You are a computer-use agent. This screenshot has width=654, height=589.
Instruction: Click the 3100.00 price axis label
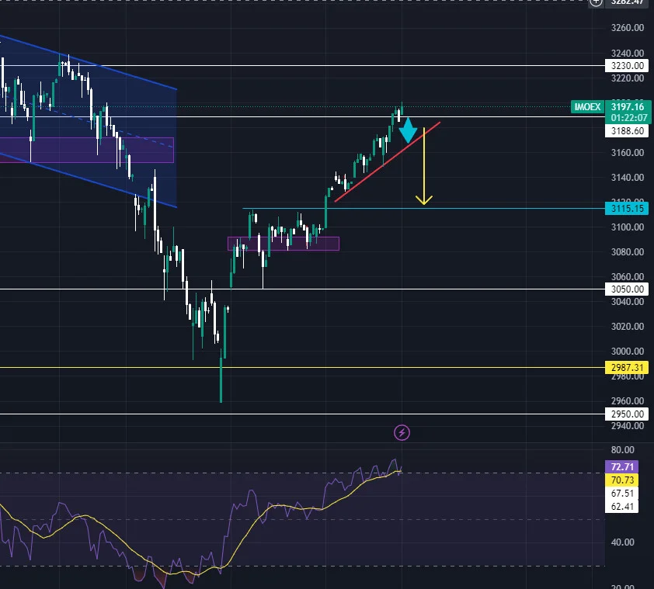[628, 227]
